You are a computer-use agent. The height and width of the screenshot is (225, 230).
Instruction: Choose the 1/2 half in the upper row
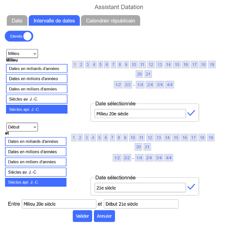point(118,85)
